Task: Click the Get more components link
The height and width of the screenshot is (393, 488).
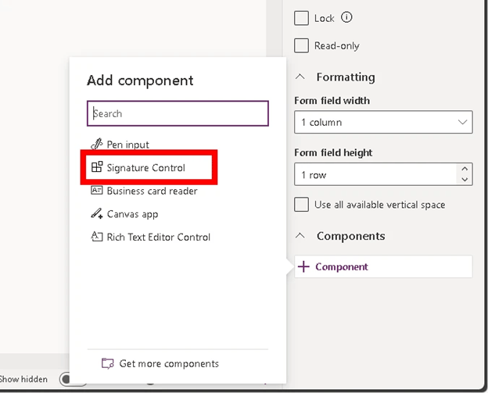Action: 169,363
